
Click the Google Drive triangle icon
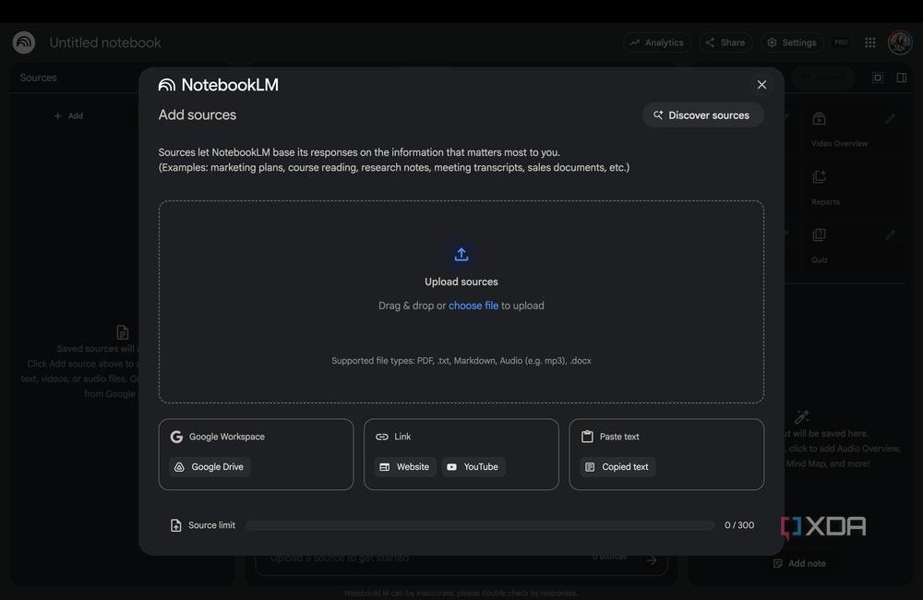(179, 467)
